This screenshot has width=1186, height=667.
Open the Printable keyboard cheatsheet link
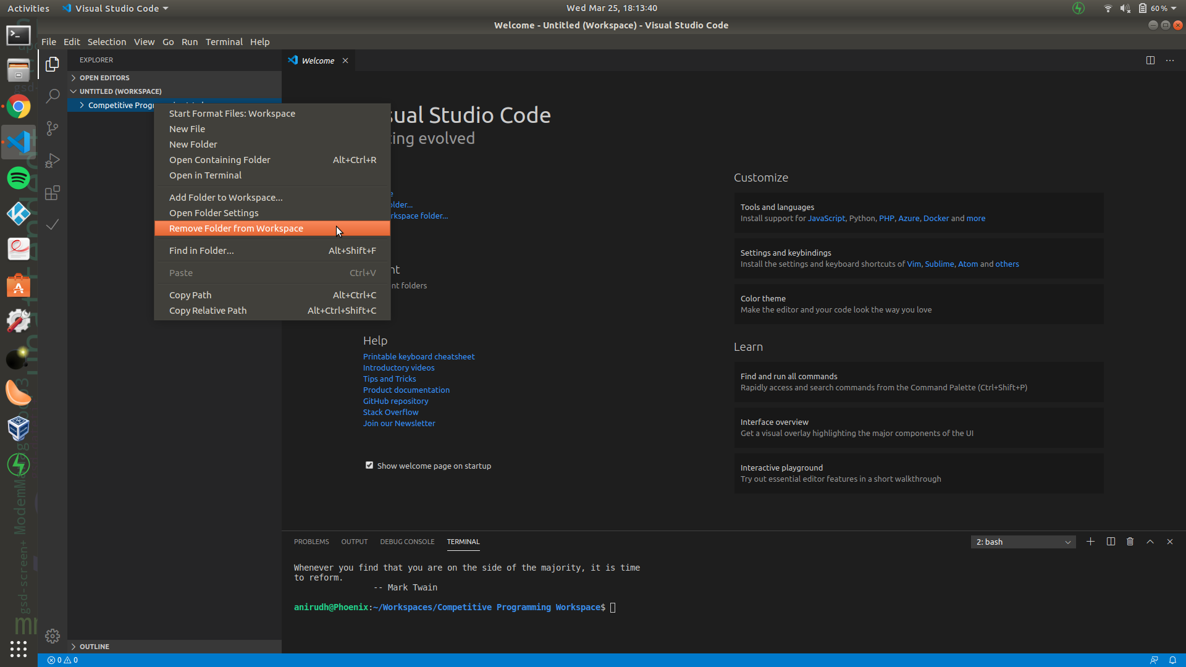pos(419,357)
